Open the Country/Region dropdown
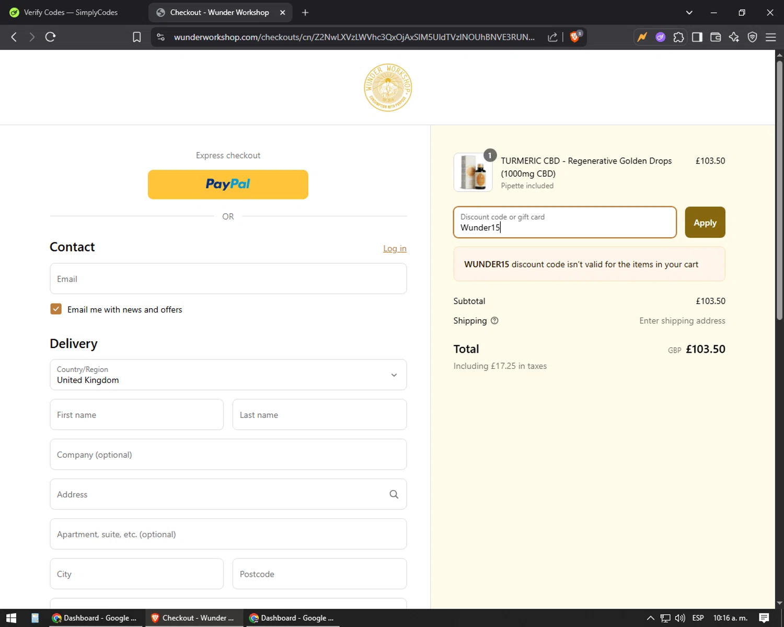Screen dimensions: 784x627 (228, 375)
